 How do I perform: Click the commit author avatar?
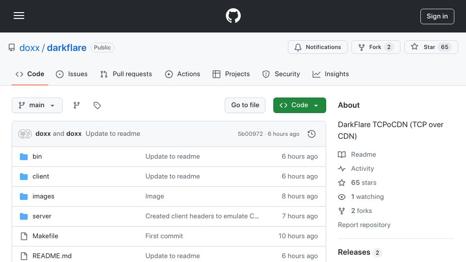(x=25, y=134)
